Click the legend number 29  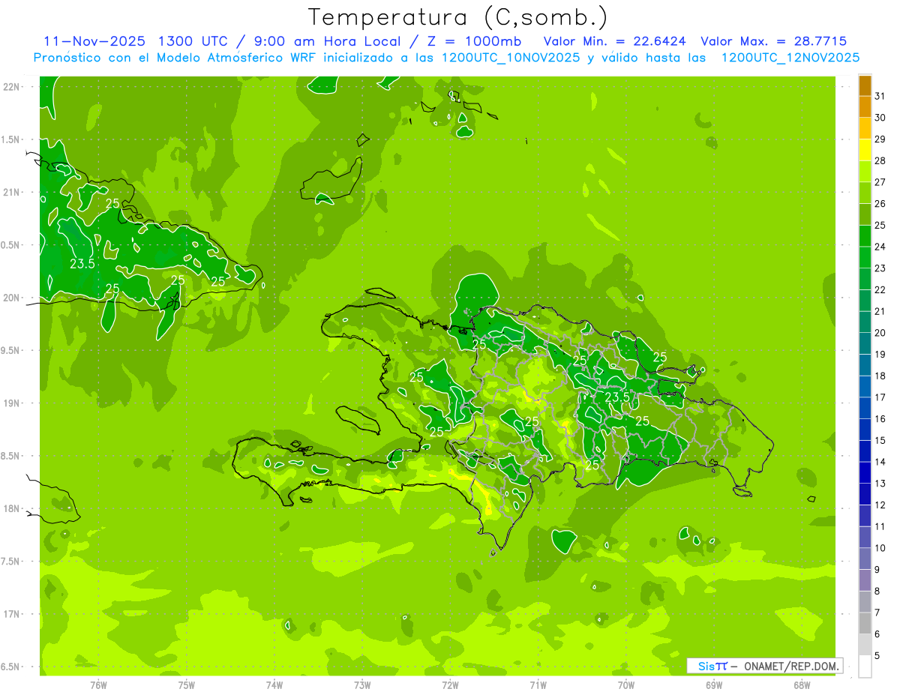pyautogui.click(x=880, y=139)
